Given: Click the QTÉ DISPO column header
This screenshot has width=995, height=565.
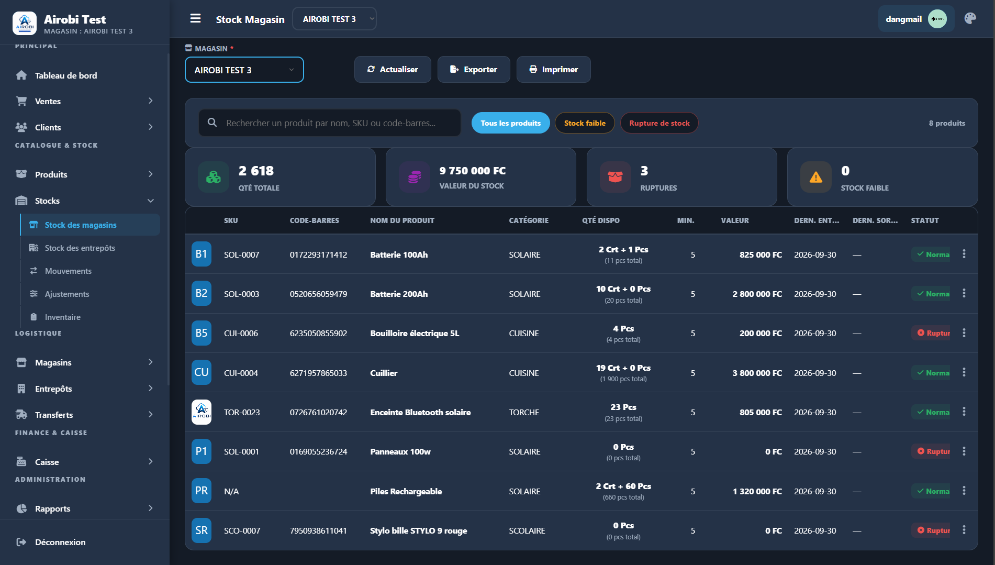Looking at the screenshot, I should pos(601,220).
